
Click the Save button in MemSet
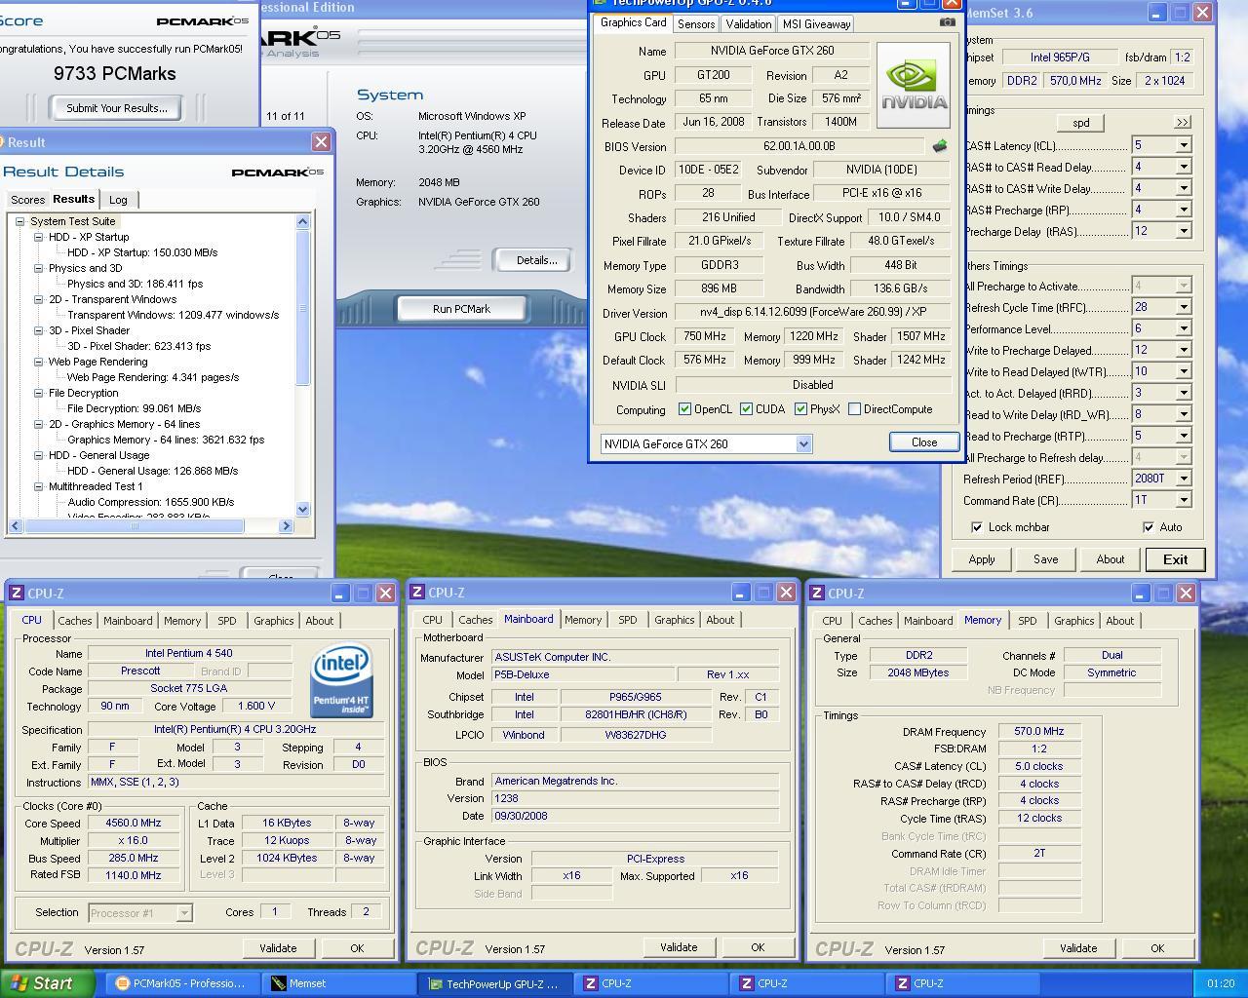[x=1045, y=559]
